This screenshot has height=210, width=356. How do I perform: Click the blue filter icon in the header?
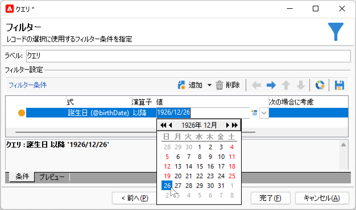[336, 30]
